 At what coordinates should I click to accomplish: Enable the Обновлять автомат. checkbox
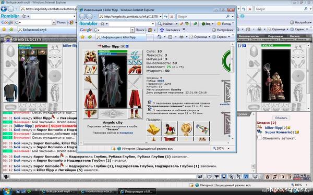pyautogui.click(x=259, y=138)
